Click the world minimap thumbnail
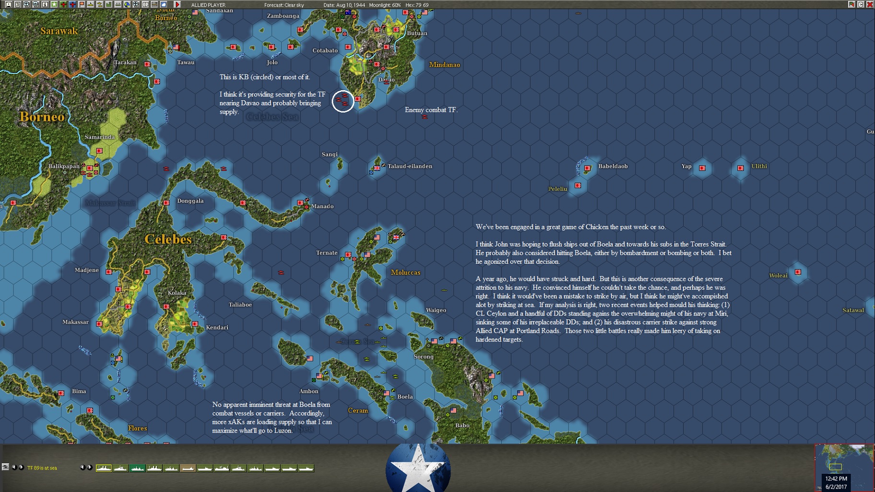Screen dimensions: 875x492 [x=844, y=468]
